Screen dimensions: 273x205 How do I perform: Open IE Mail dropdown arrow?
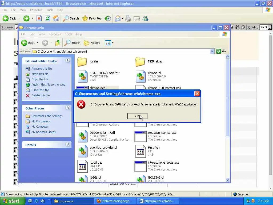tap(122, 18)
